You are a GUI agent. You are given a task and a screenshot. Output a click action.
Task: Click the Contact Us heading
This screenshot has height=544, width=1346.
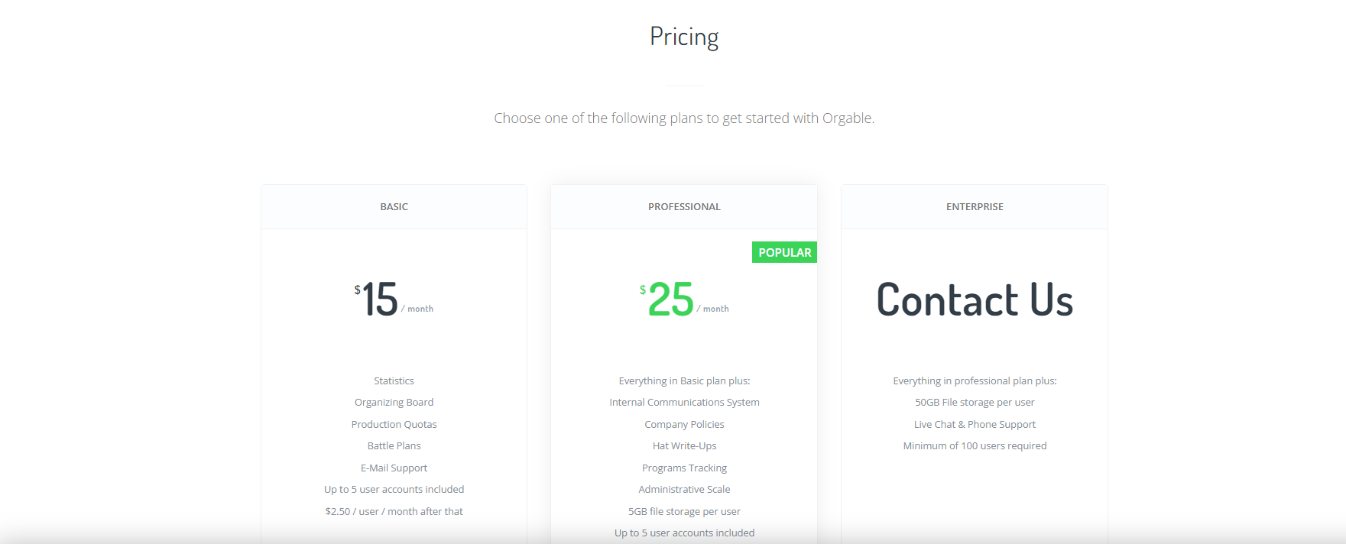975,300
